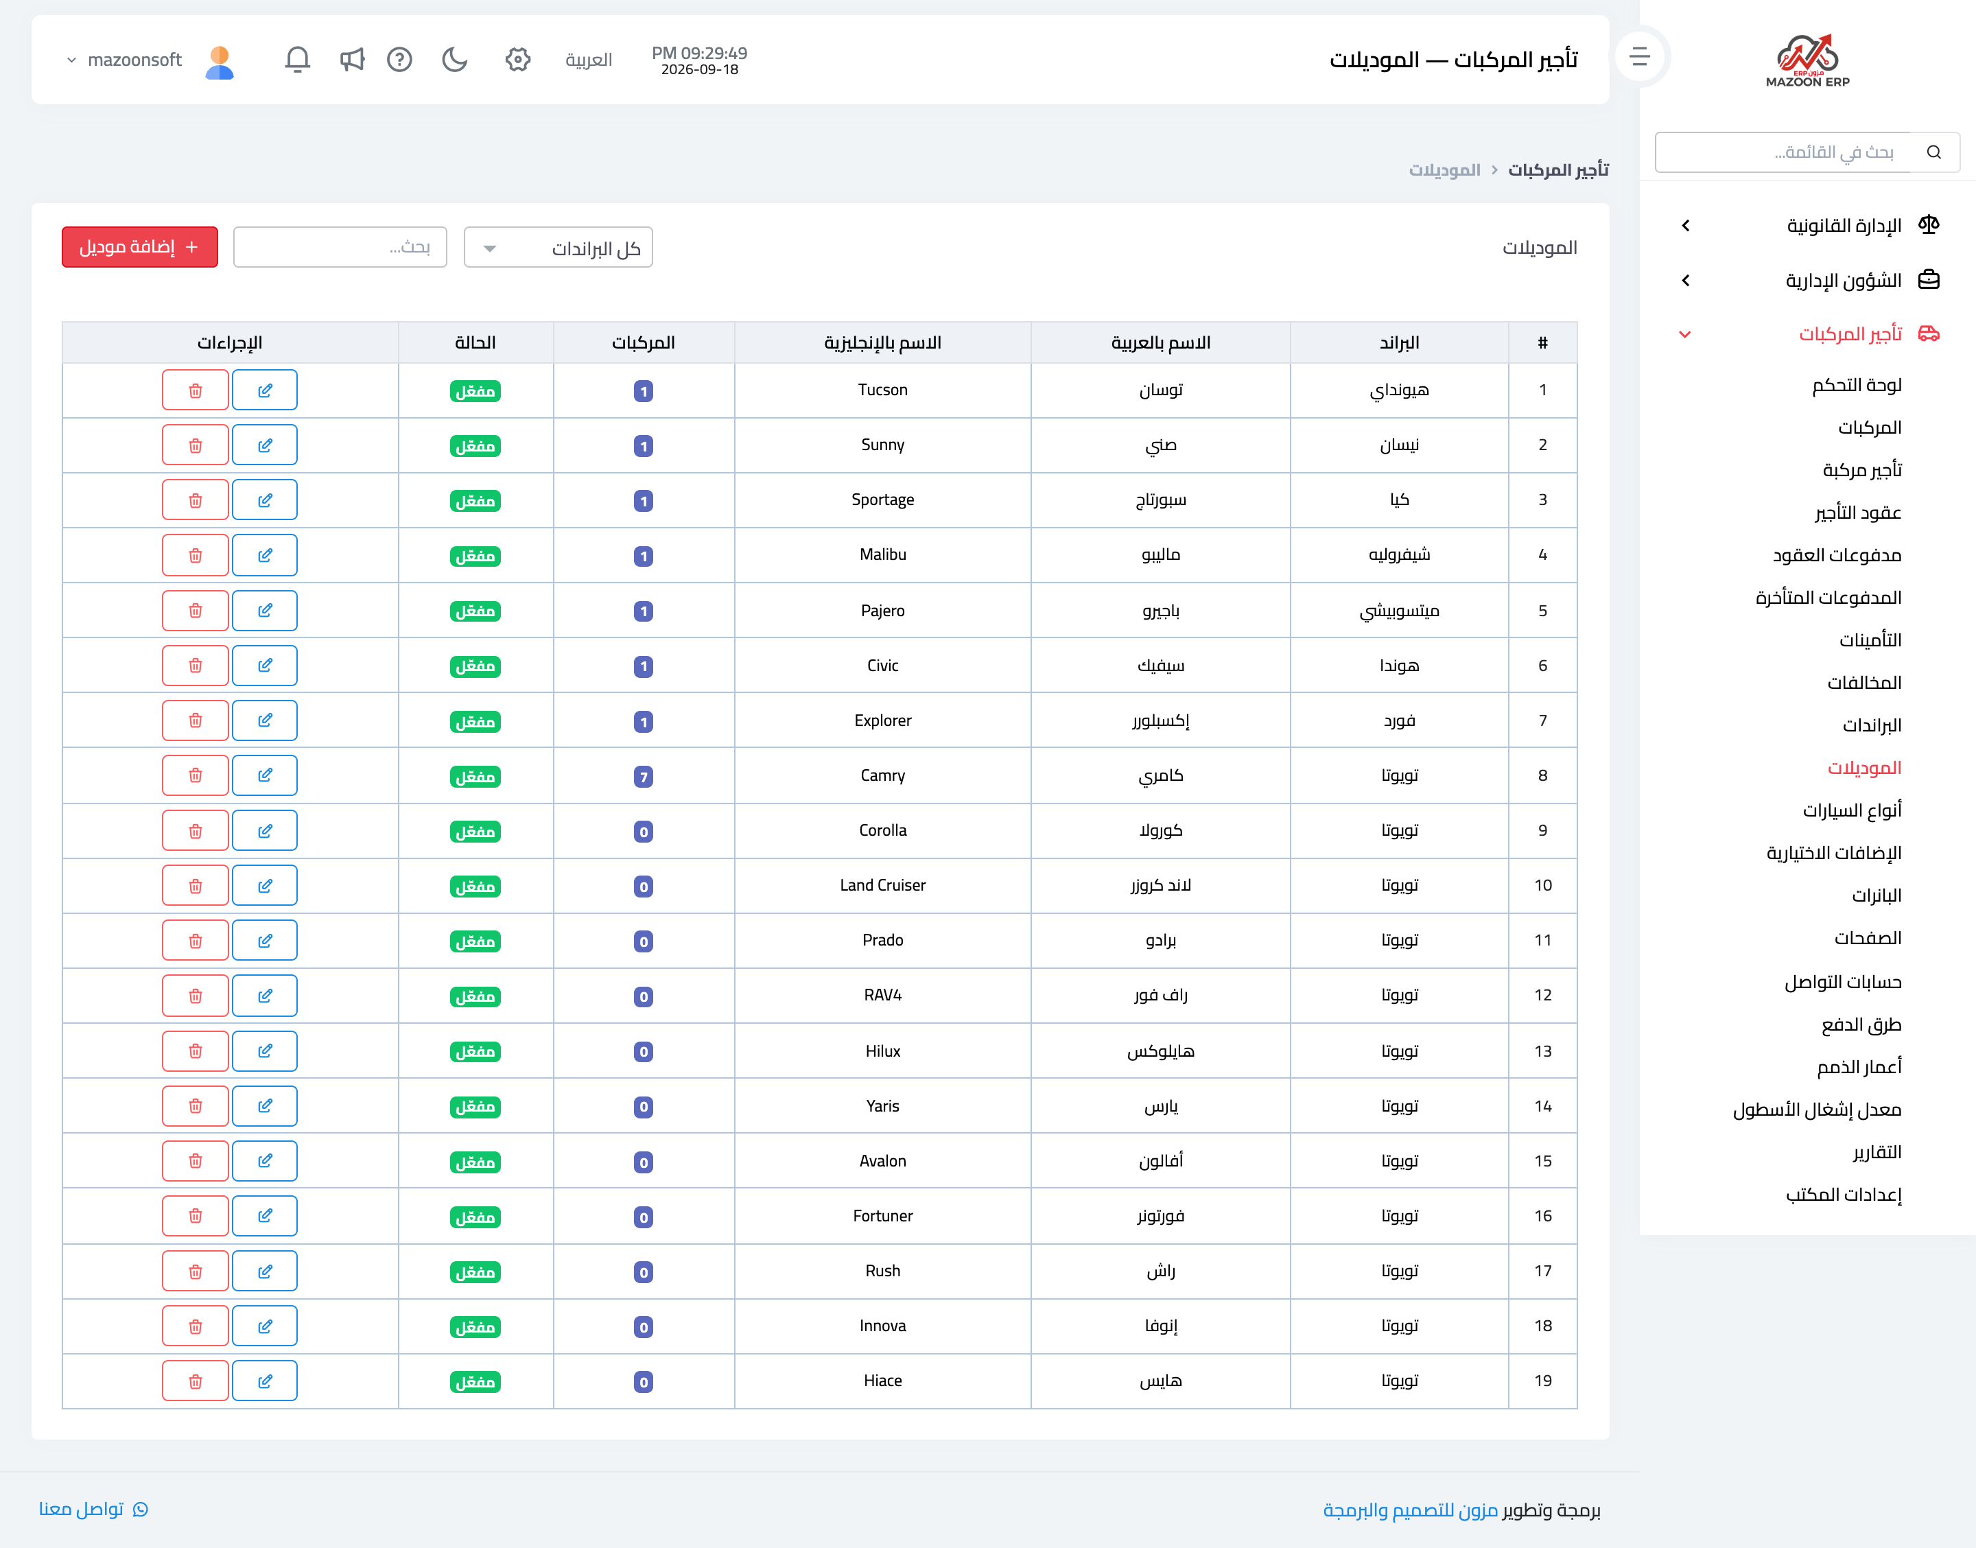This screenshot has width=1976, height=1548.
Task: Open التأمينات in the sidebar
Action: 1870,640
